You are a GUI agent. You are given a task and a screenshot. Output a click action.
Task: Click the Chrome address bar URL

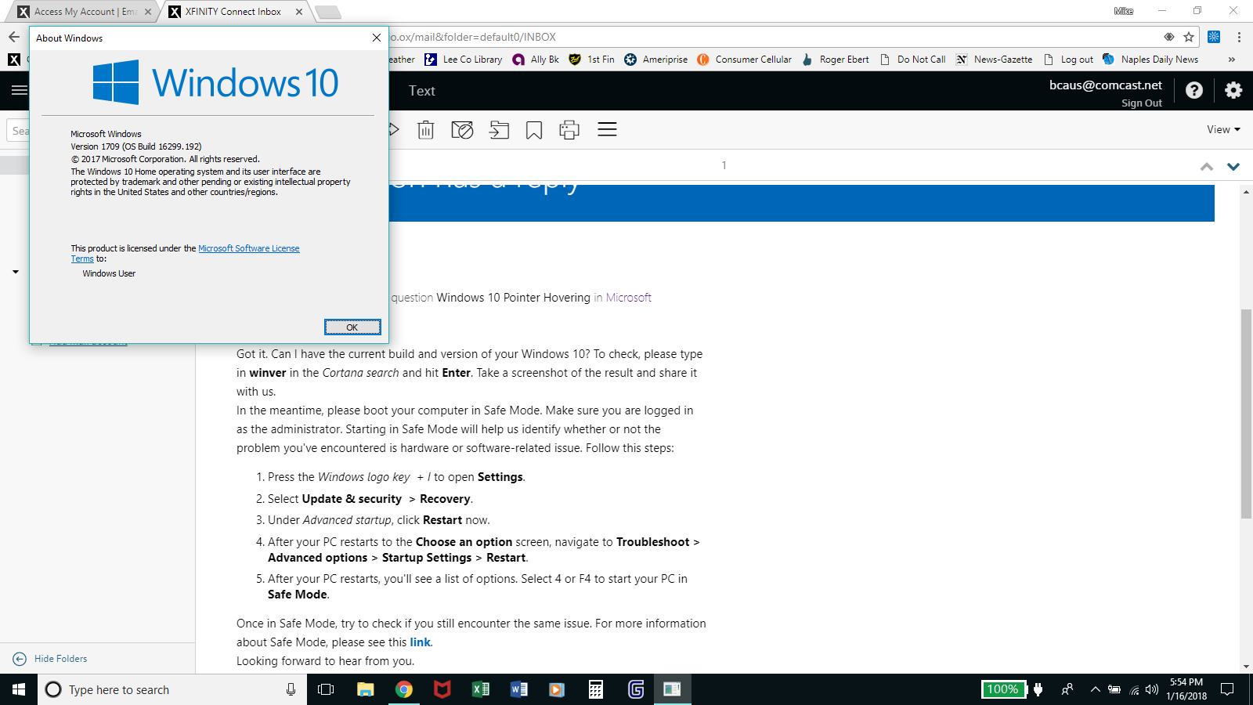click(473, 37)
